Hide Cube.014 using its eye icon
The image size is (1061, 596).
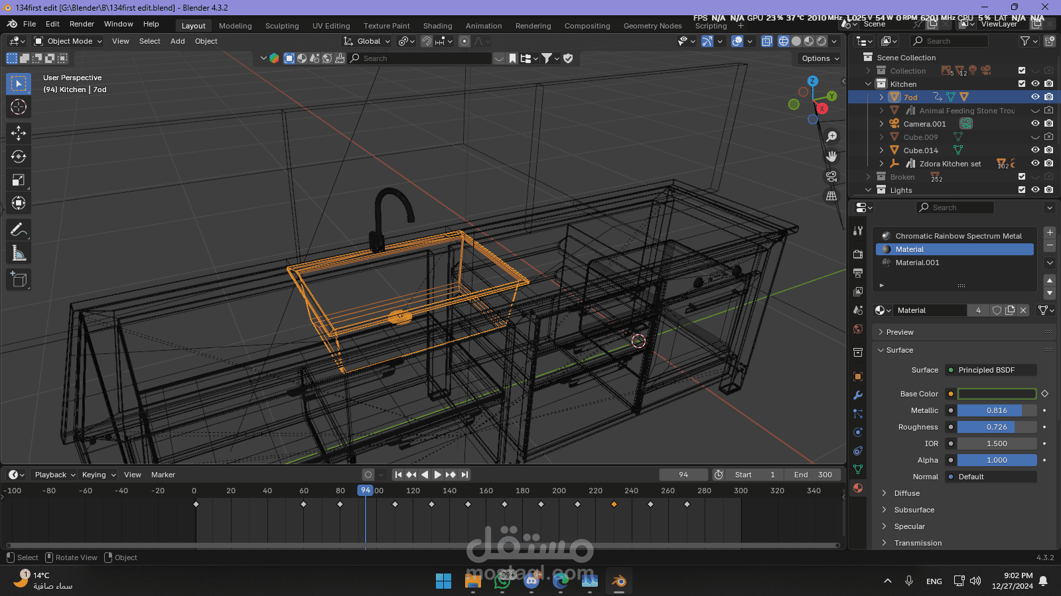click(x=1034, y=150)
